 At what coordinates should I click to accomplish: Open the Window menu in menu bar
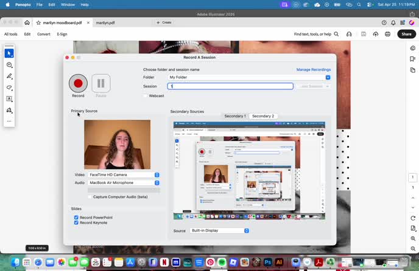(x=68, y=4)
